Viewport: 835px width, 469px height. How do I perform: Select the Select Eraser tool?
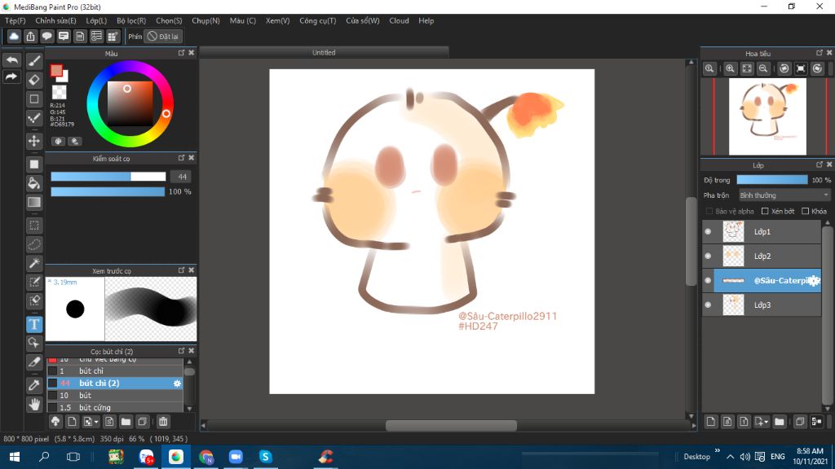[x=34, y=300]
